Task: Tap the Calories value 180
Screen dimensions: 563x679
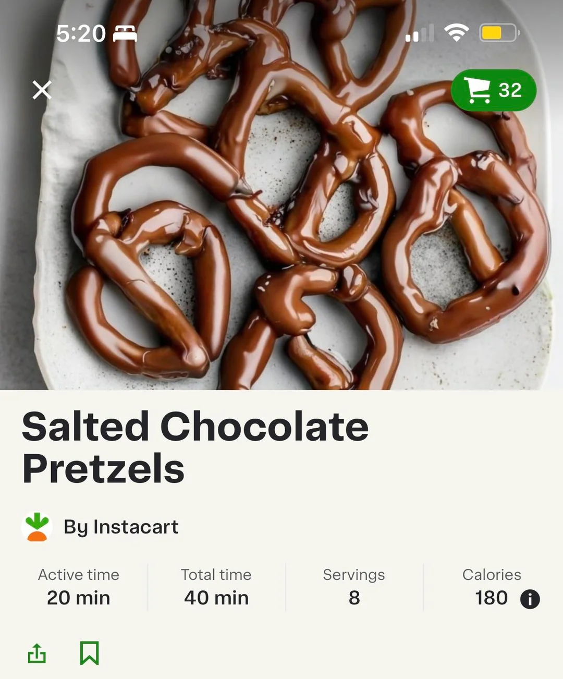Action: [491, 598]
